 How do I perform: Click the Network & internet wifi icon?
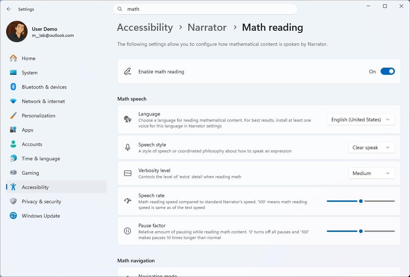[x=13, y=101]
